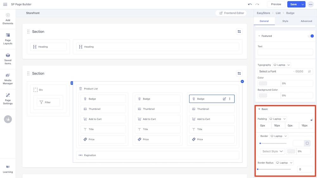Open Page Settings in sidebar

click(8, 99)
